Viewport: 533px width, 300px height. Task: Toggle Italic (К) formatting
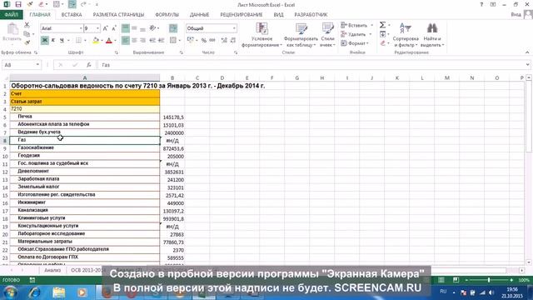pyautogui.click(x=53, y=41)
